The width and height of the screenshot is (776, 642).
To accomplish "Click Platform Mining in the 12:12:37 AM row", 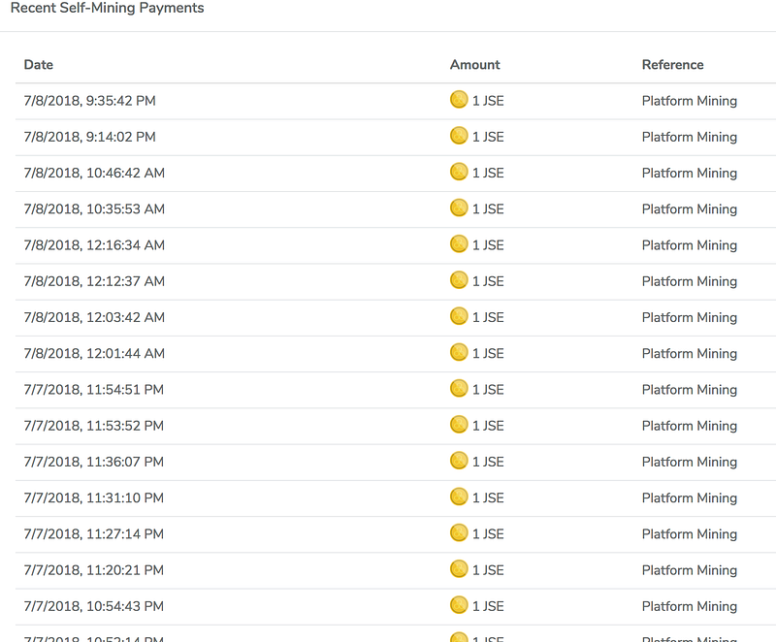I will click(690, 281).
